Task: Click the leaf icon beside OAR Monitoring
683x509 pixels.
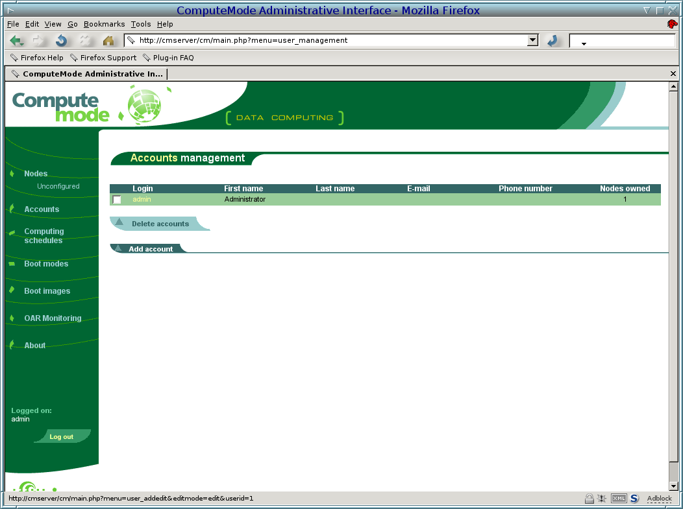Action: click(12, 318)
